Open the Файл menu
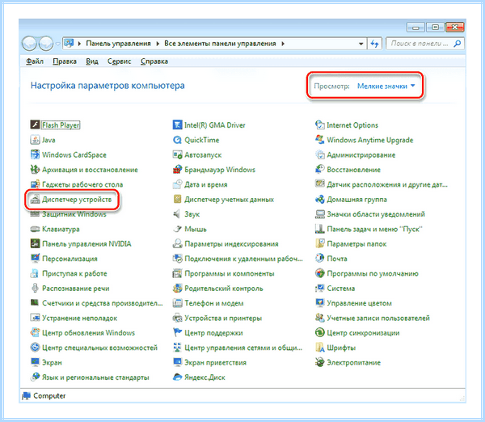Viewport: 485px width, 422px height. point(35,61)
